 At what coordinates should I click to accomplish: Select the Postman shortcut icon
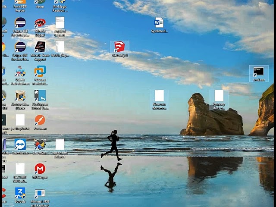(40, 122)
